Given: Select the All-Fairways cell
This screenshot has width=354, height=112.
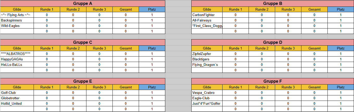Looking at the screenshot, I should click(207, 20).
